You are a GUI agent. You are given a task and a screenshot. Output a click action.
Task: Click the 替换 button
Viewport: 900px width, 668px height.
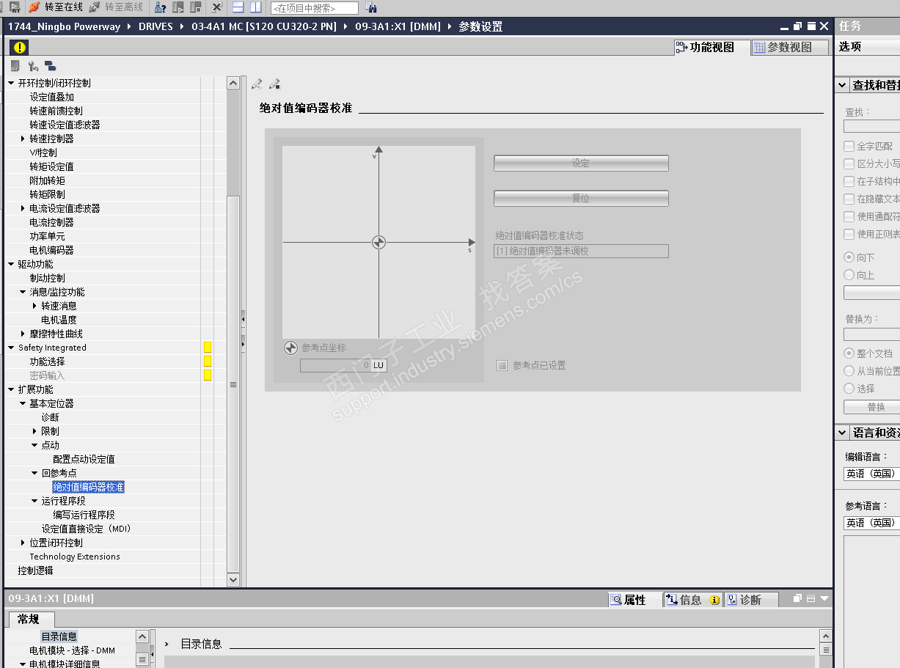pos(872,407)
